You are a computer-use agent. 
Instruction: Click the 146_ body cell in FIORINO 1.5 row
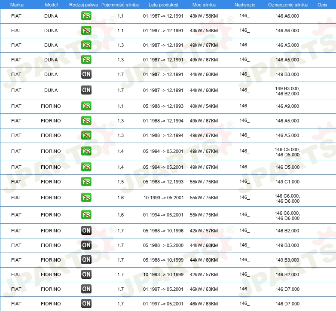[244, 181]
